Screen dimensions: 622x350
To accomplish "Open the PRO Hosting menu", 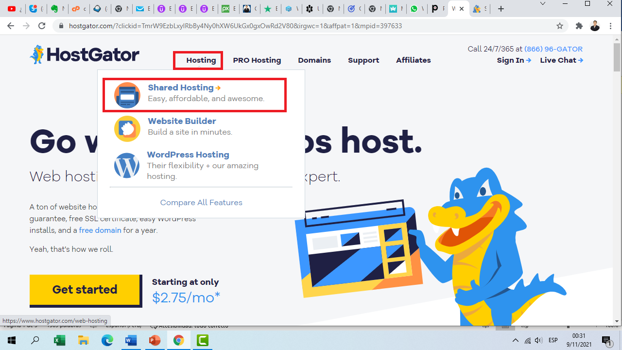I will 257,60.
